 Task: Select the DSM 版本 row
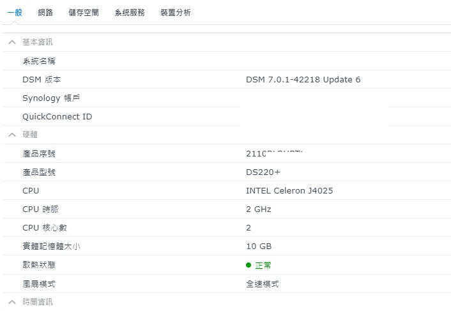point(226,79)
